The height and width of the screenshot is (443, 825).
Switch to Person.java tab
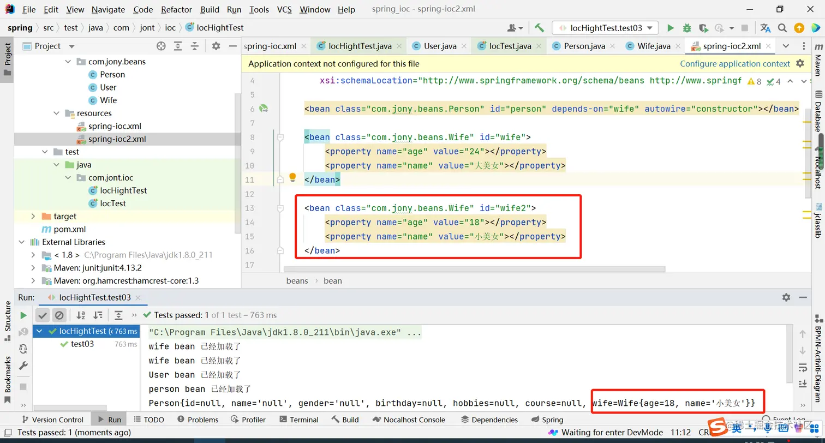(x=584, y=46)
